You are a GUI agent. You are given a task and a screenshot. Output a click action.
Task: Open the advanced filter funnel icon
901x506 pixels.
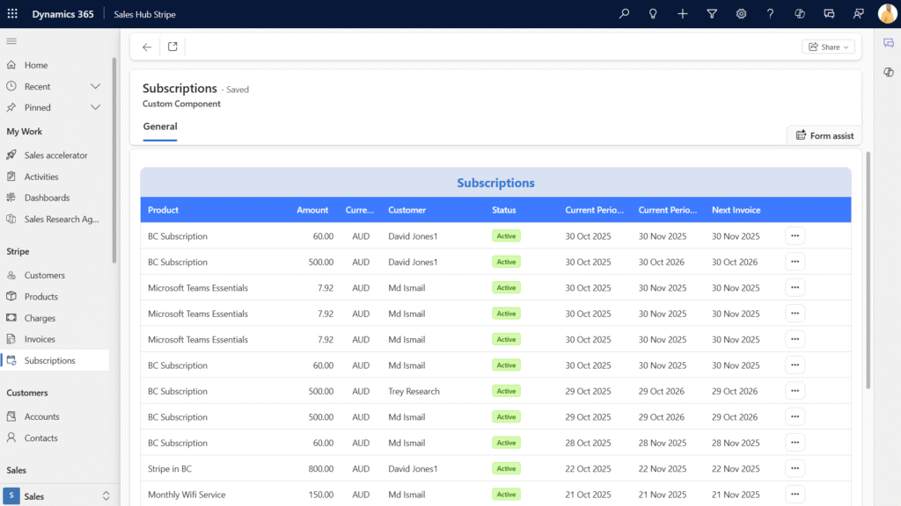(x=712, y=14)
